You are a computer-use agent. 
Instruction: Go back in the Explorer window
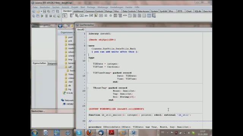[60, 26]
